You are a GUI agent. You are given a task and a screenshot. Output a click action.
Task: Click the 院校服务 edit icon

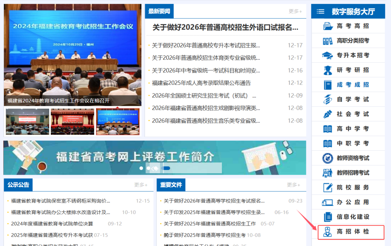(328, 187)
